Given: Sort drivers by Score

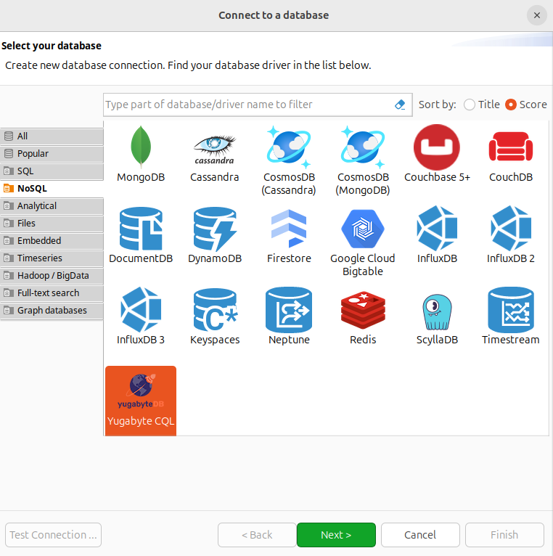Looking at the screenshot, I should (x=511, y=105).
